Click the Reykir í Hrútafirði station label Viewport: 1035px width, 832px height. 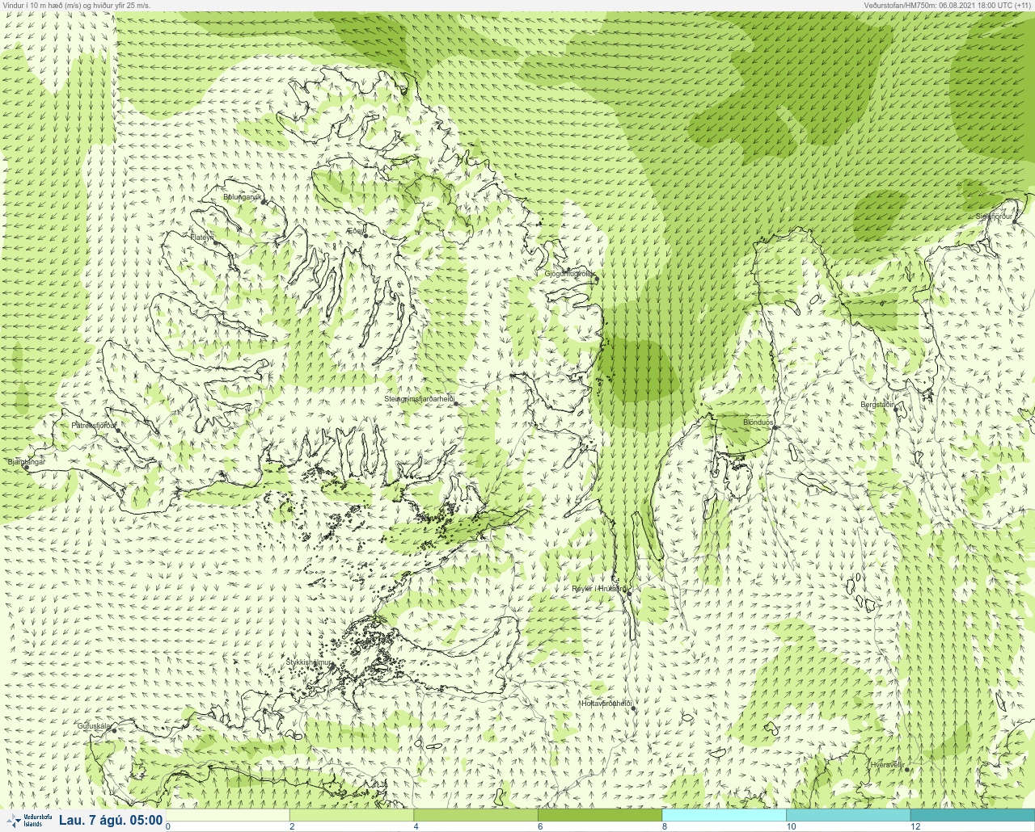pos(600,589)
